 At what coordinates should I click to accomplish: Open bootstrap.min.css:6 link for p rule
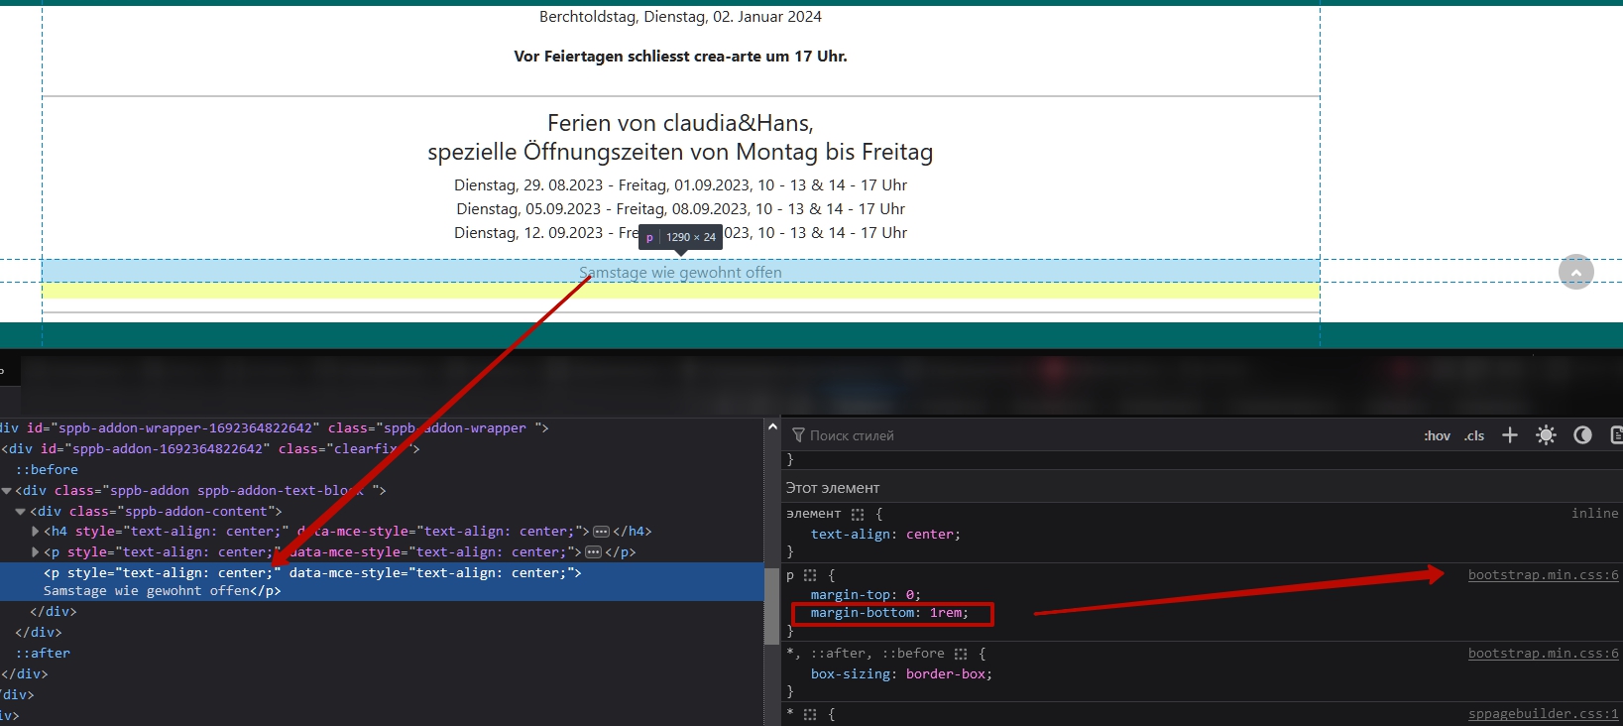point(1543,575)
